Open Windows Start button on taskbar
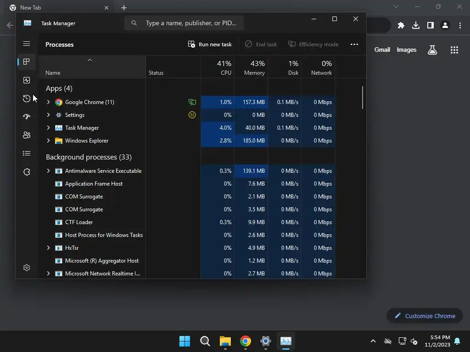Image resolution: width=470 pixels, height=352 pixels. point(185,341)
